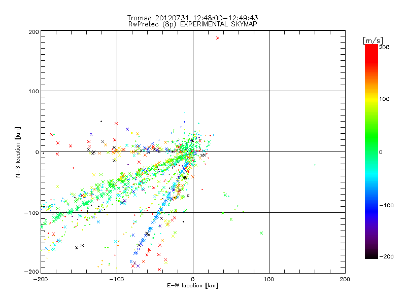Screen dimensions: 406x304
Task: Click the velocity color scale bar
Action: click(371, 151)
